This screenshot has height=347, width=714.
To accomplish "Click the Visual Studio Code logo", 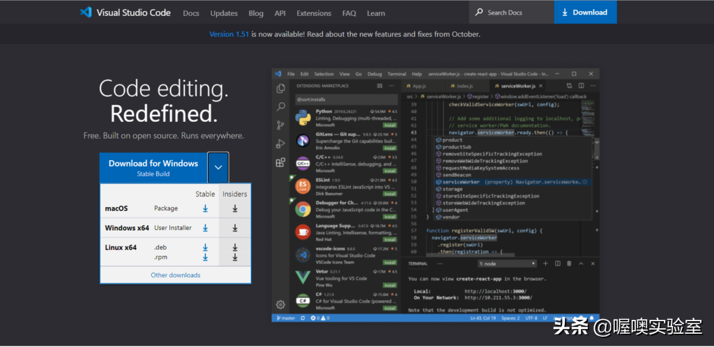I will (x=126, y=13).
